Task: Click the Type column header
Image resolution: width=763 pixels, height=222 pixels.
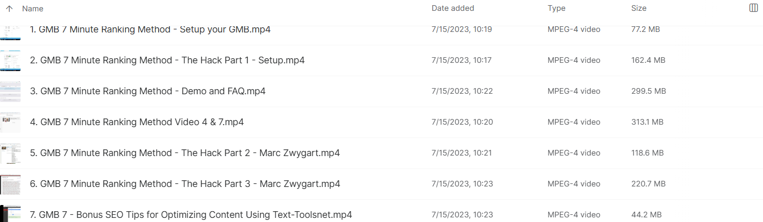Action: 556,8
